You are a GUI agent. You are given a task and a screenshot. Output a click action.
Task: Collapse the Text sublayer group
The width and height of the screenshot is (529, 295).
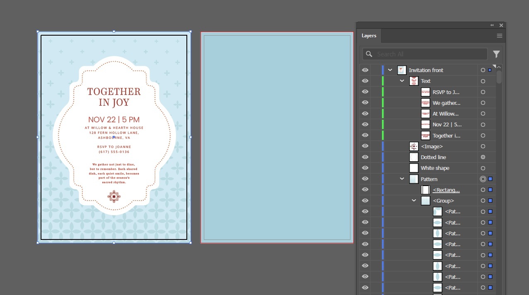401,81
